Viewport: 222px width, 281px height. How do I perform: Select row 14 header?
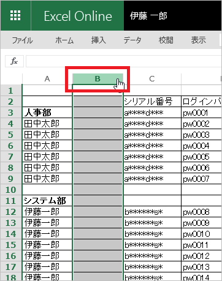point(11,234)
